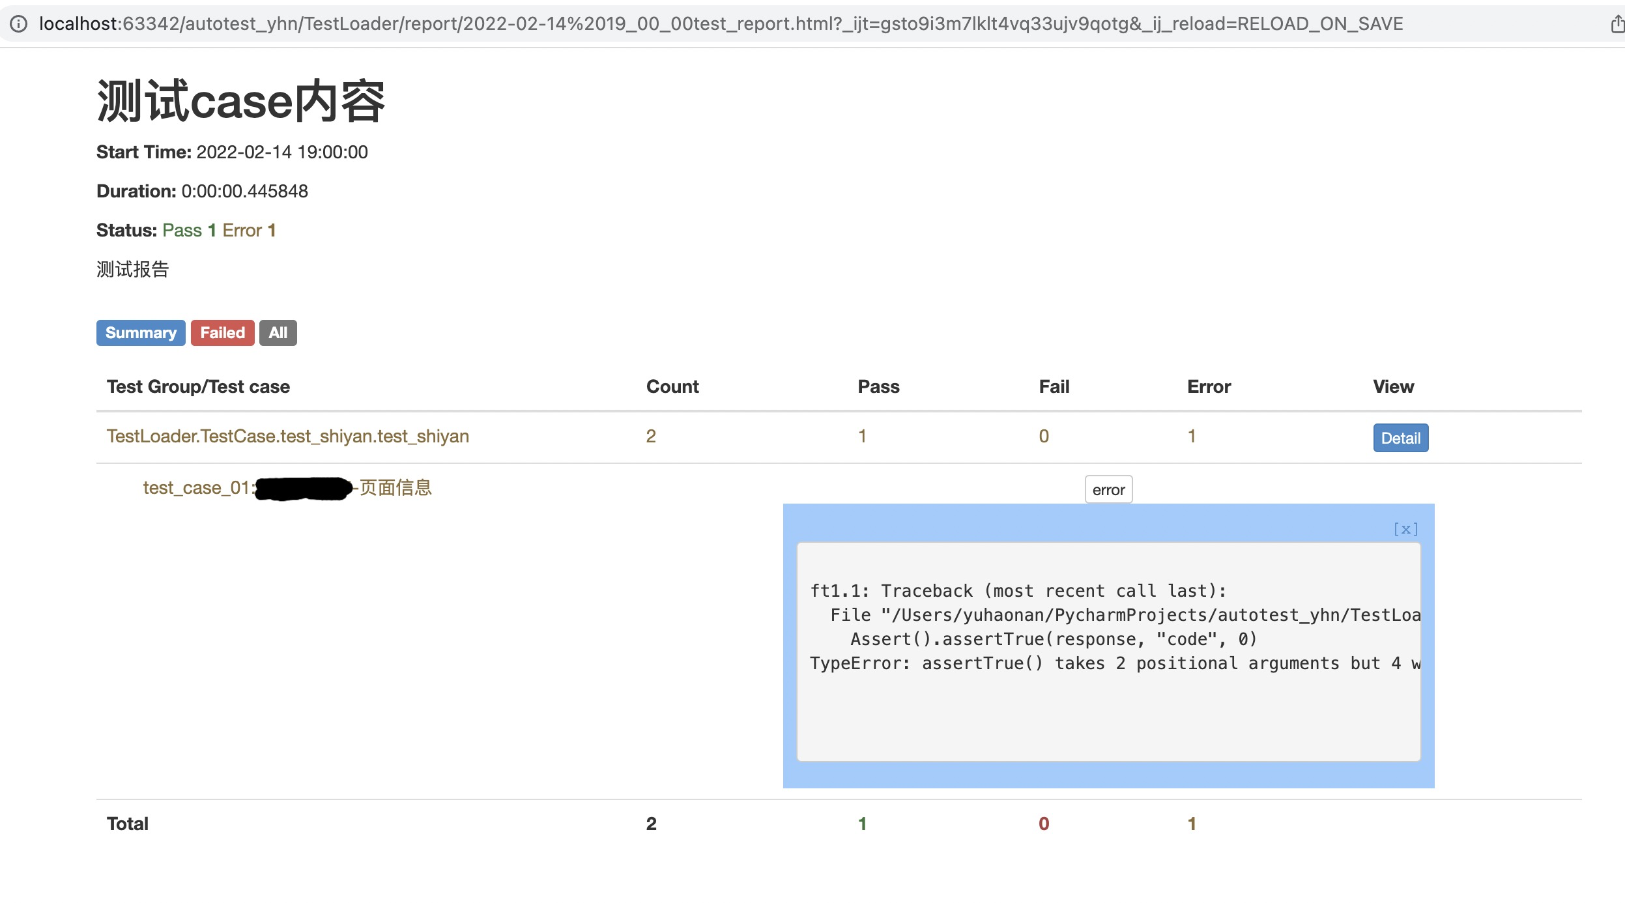The width and height of the screenshot is (1625, 903).
Task: Click the localhost URL address field
Action: point(717,24)
